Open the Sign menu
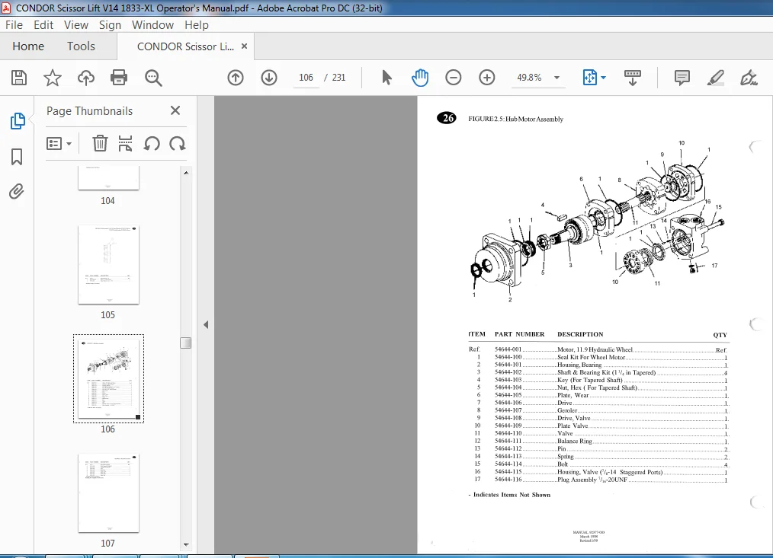 [110, 24]
